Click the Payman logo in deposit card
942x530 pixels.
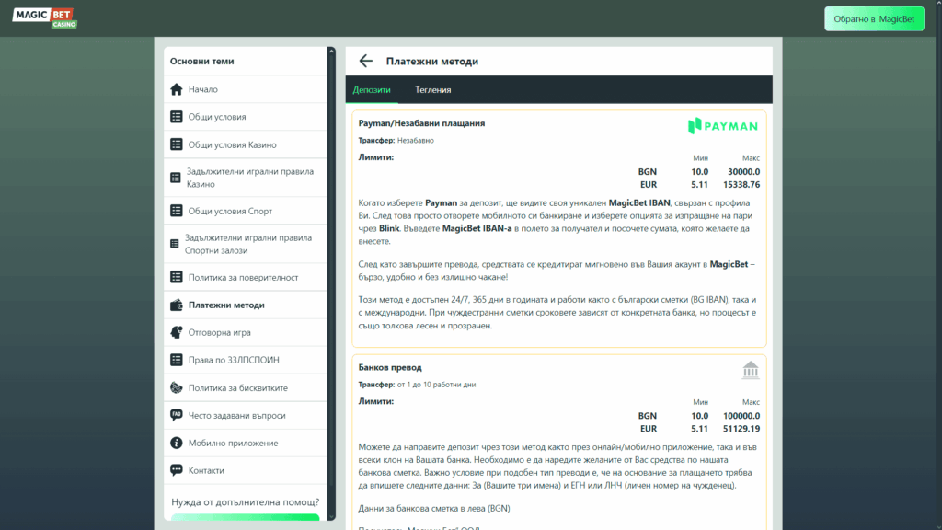coord(723,125)
